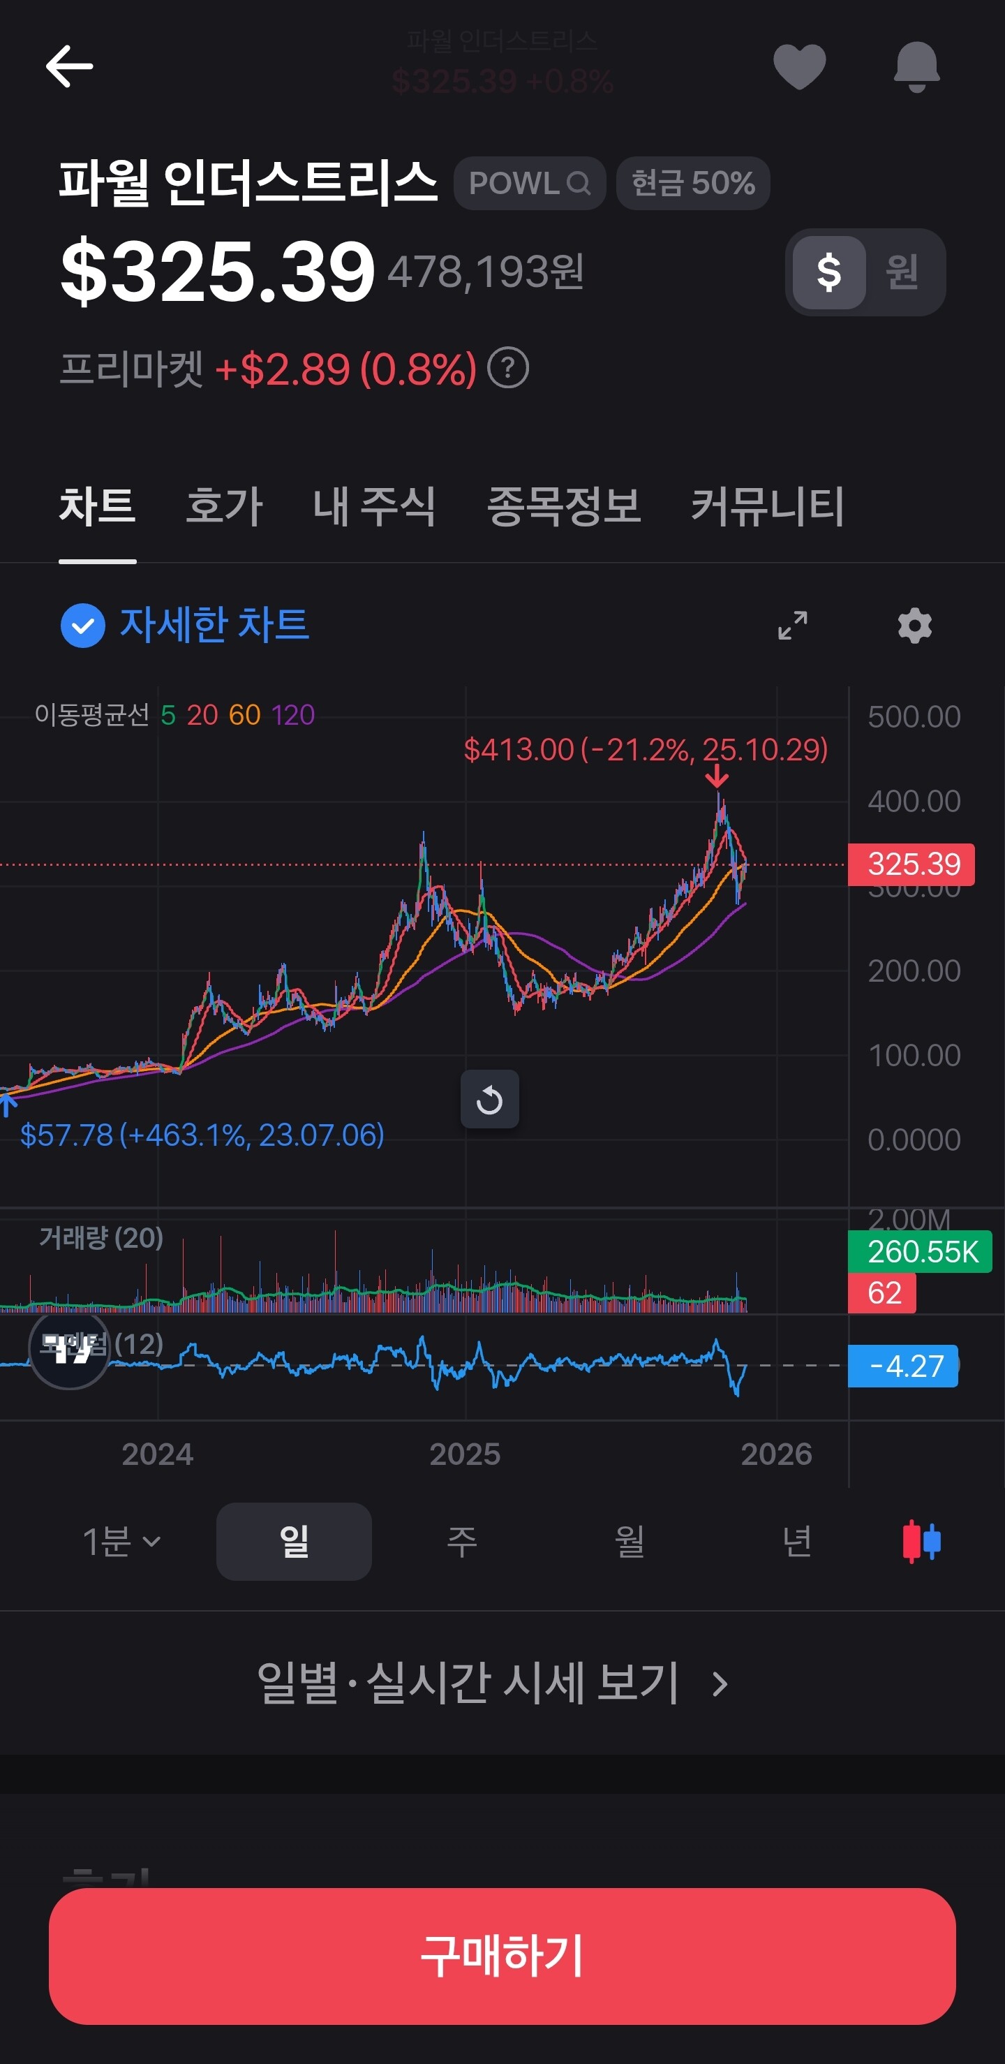Switch to the 호가 tab
This screenshot has width=1005, height=2064.
224,506
